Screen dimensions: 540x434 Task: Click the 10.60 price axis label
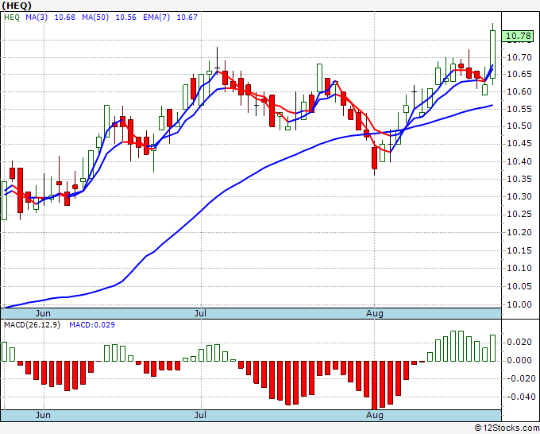[519, 91]
